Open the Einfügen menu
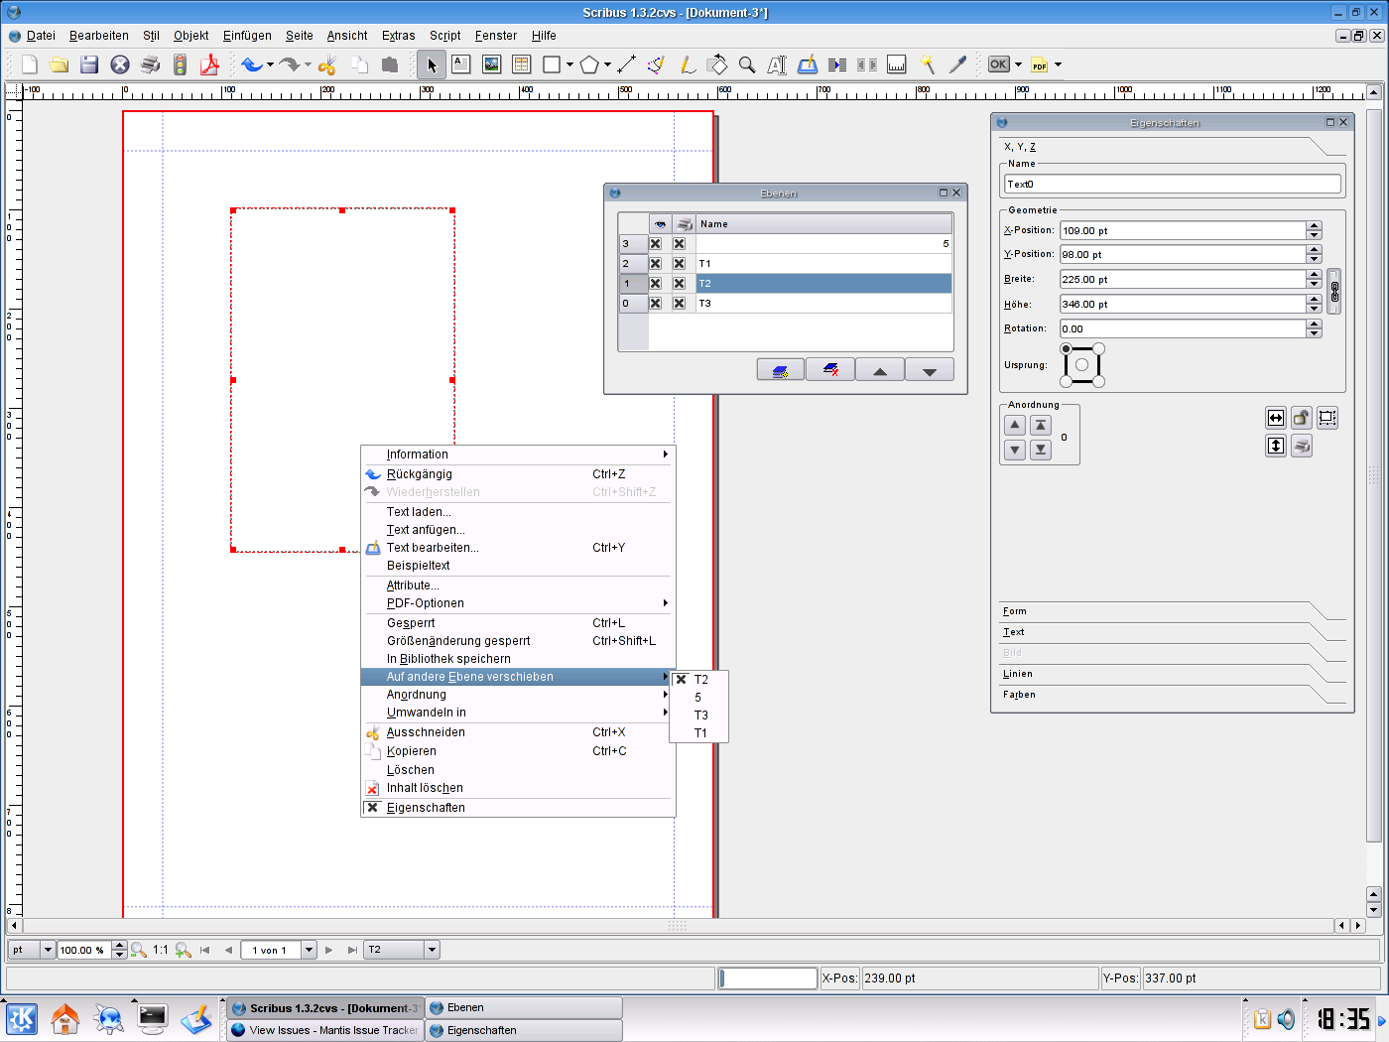Viewport: 1389px width, 1042px height. pyautogui.click(x=247, y=36)
